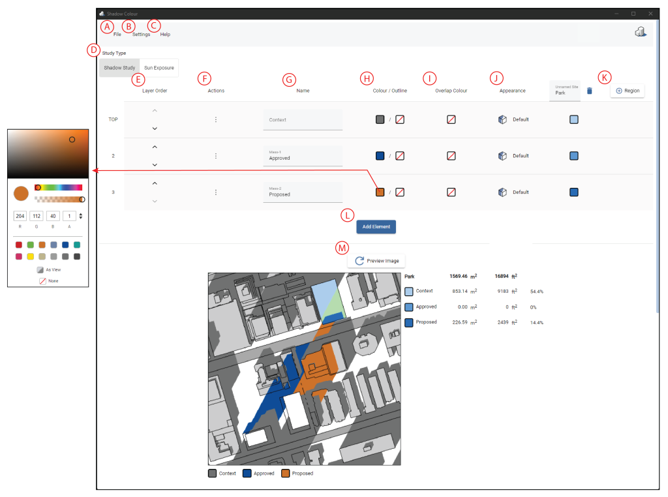668x497 pixels.
Task: Move the Approved layer up with its chevron
Action: 155,146
